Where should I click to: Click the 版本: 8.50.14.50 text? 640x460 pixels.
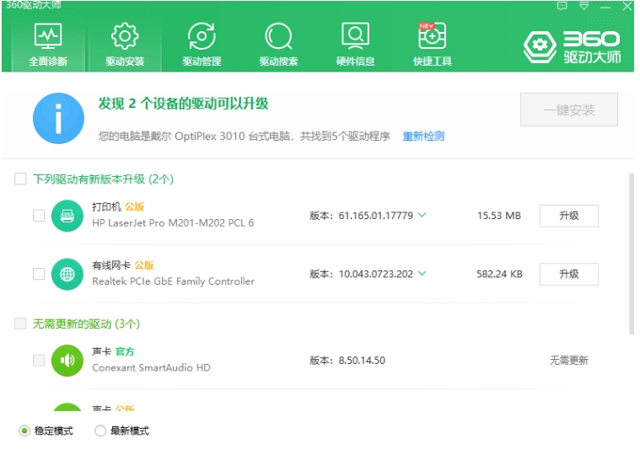click(x=347, y=361)
